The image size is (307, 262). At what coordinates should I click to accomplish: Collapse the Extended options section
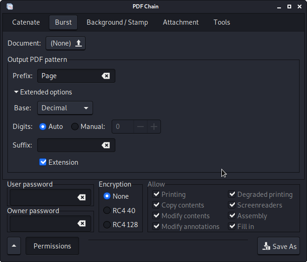tap(43, 92)
